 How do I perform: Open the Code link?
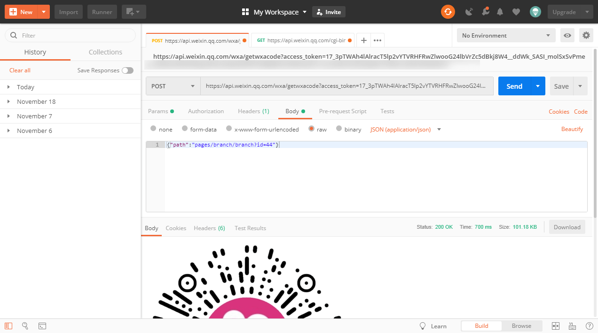click(x=581, y=111)
